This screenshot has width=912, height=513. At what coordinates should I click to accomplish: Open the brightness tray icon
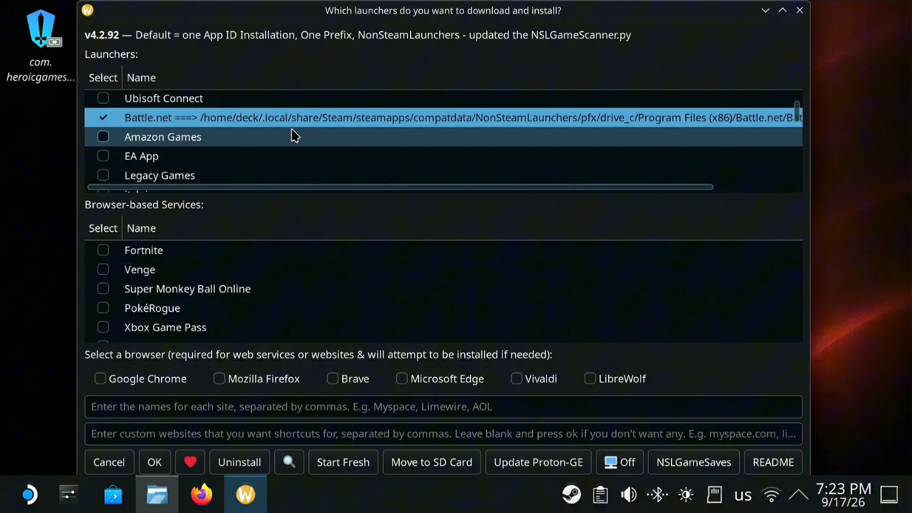[686, 494]
